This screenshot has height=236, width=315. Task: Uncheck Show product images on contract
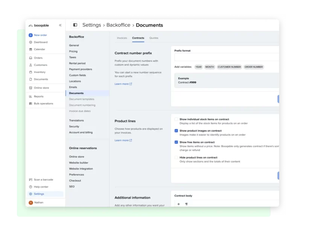coord(176,131)
